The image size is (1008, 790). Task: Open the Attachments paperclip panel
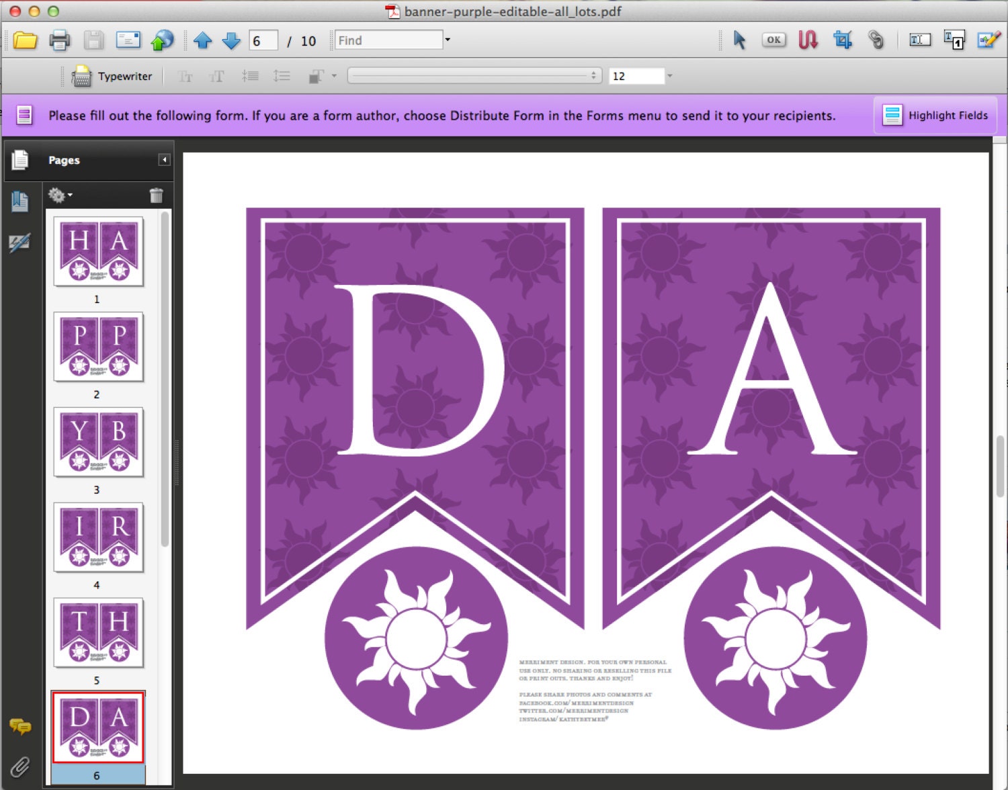tap(20, 766)
